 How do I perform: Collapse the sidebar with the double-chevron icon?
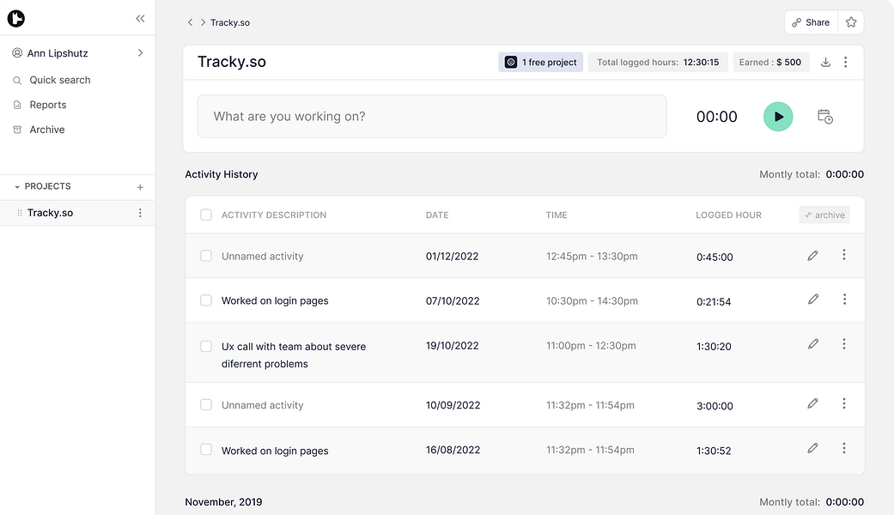140,19
